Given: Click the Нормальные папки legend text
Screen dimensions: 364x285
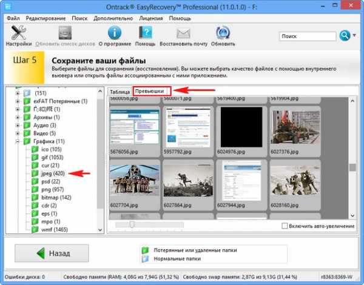Looking at the screenshot, I should (x=177, y=259).
